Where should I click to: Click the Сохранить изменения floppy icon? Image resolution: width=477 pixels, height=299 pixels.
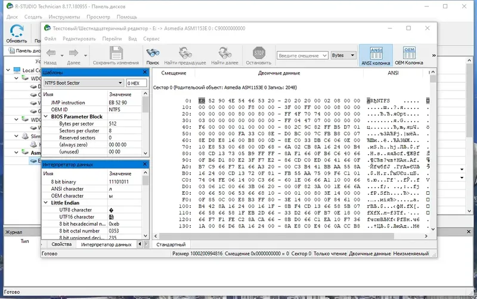116,52
